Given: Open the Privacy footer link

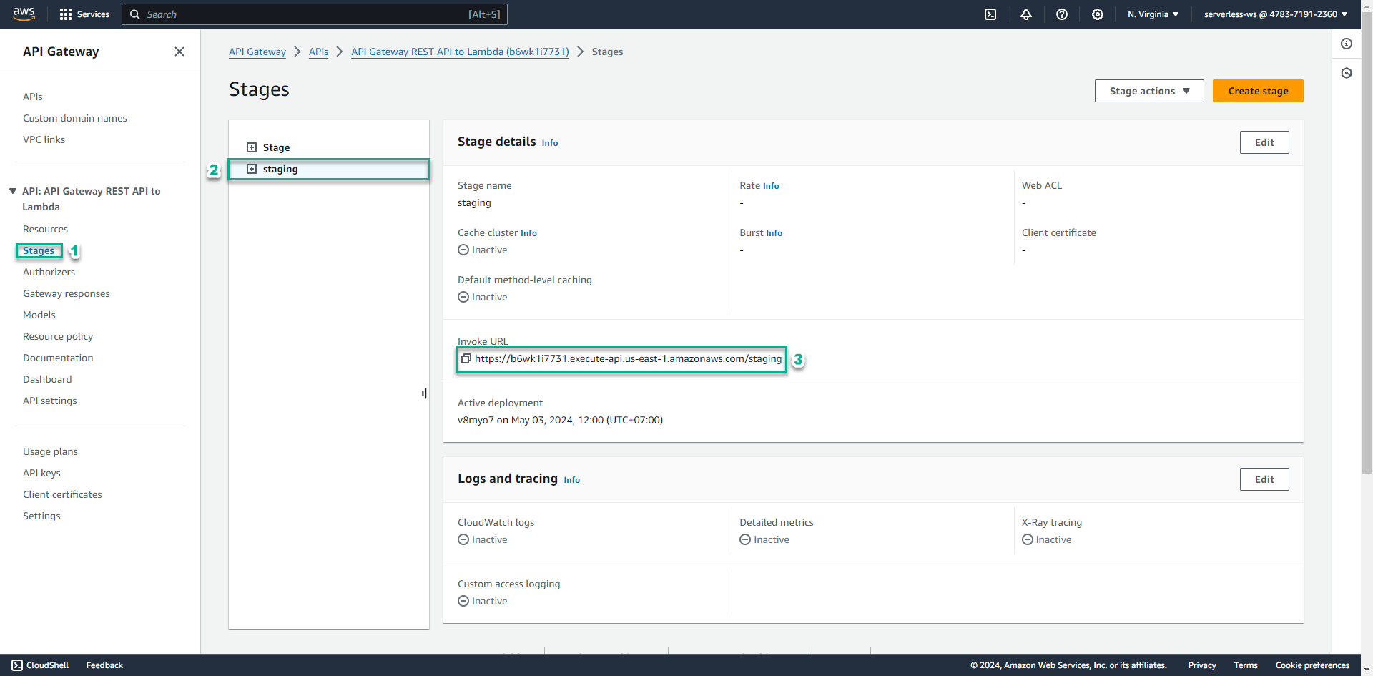Looking at the screenshot, I should click(1202, 665).
